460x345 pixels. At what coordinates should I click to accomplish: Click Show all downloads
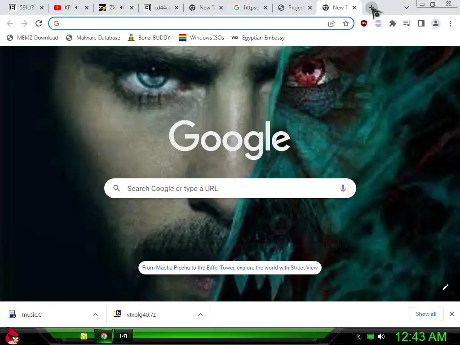click(x=426, y=314)
